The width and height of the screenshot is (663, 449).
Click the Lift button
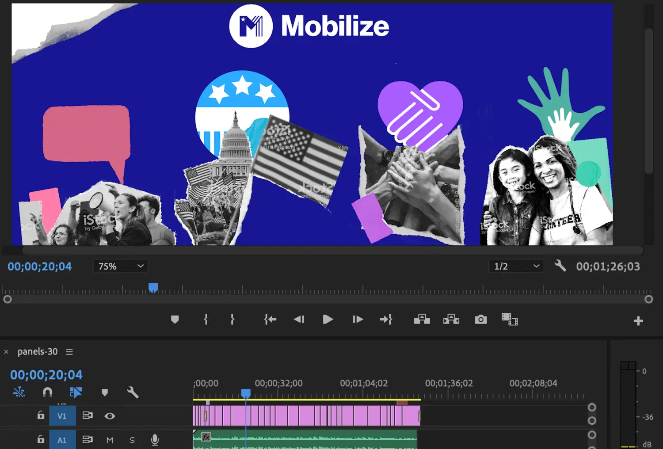tap(422, 319)
